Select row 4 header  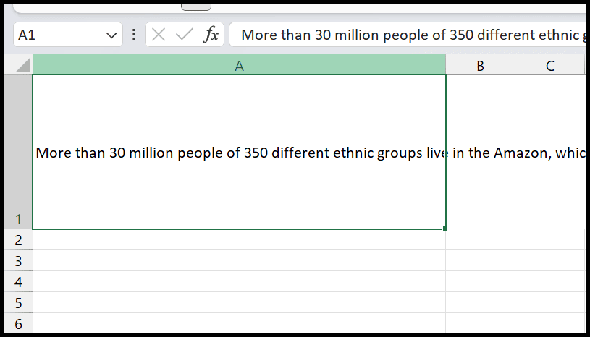(18, 282)
